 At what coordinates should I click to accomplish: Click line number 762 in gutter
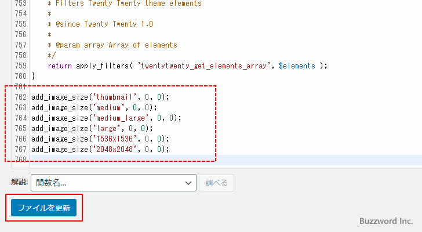21,97
